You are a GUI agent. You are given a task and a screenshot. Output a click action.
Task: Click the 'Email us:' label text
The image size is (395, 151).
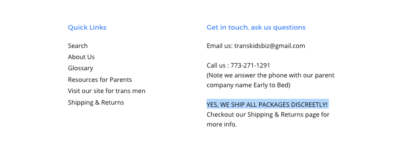pyautogui.click(x=220, y=46)
